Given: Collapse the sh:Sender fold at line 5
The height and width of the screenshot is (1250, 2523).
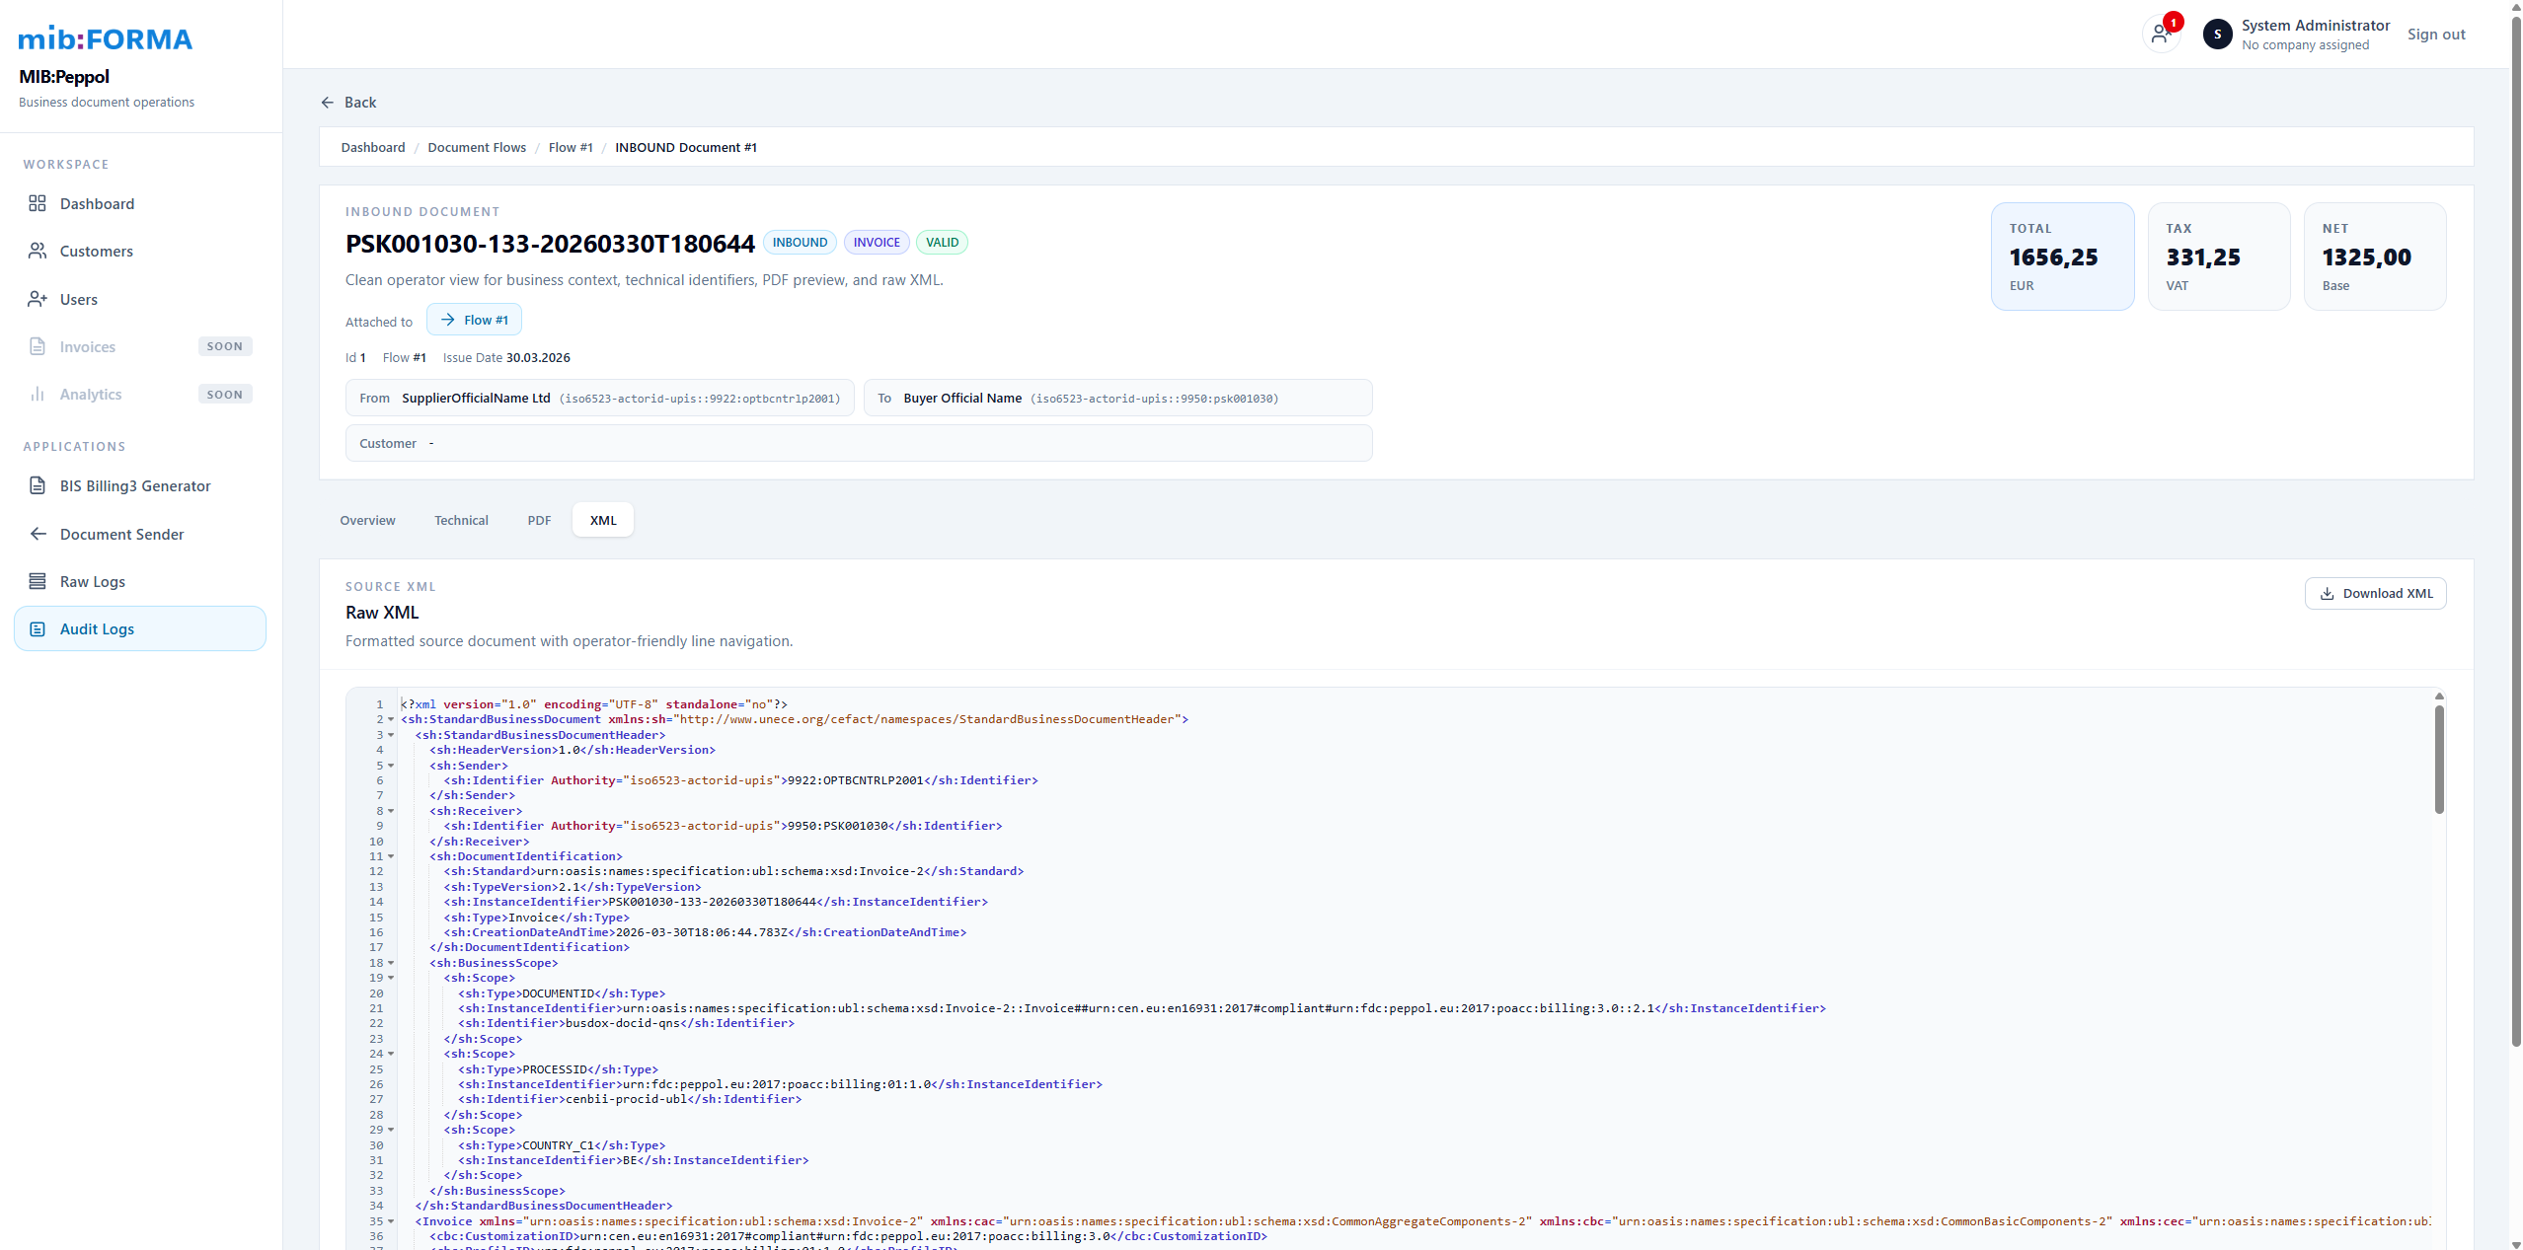Looking at the screenshot, I should click(391, 766).
